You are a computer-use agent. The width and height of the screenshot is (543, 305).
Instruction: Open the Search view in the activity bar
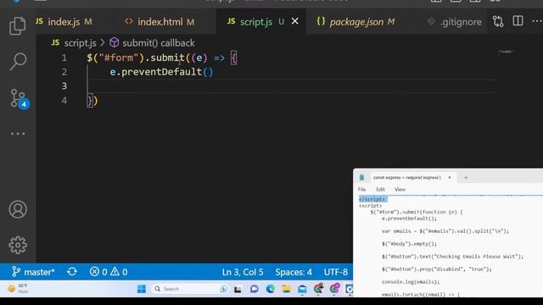[18, 62]
